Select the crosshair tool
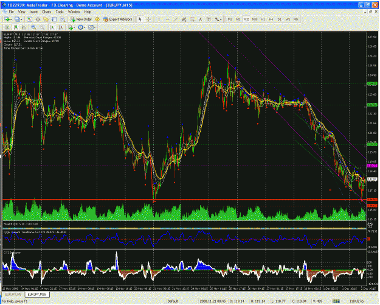 [148, 19]
